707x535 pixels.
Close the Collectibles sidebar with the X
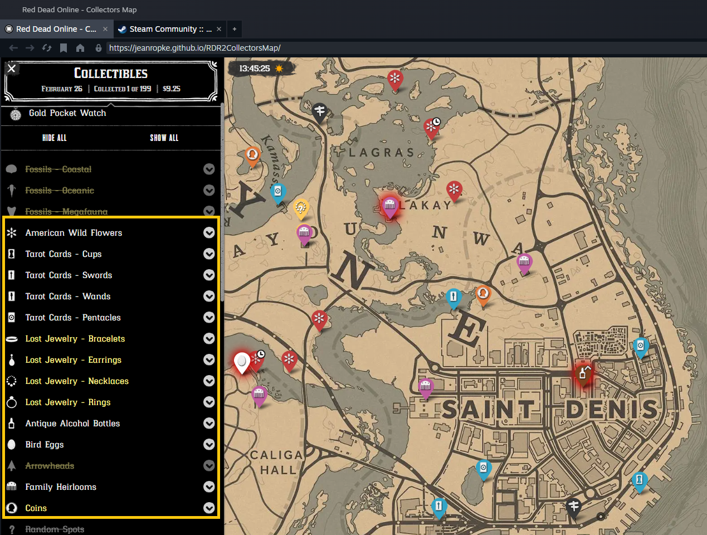[11, 68]
